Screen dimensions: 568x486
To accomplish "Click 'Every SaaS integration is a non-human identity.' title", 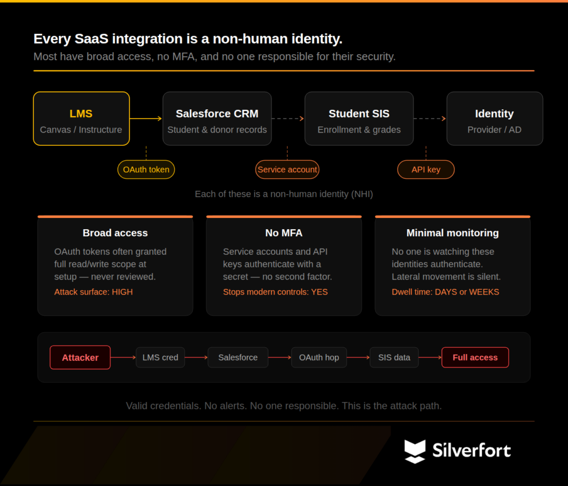I will [x=187, y=39].
